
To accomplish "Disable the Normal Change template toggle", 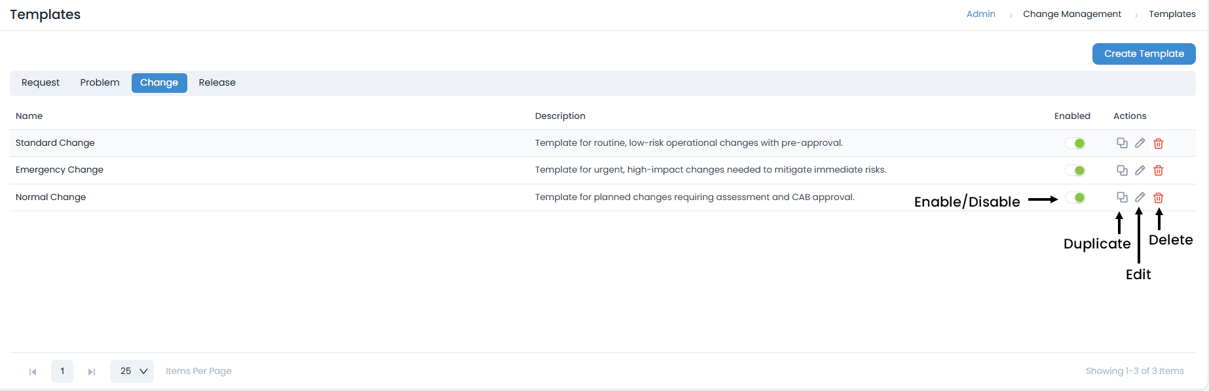I will (1075, 197).
